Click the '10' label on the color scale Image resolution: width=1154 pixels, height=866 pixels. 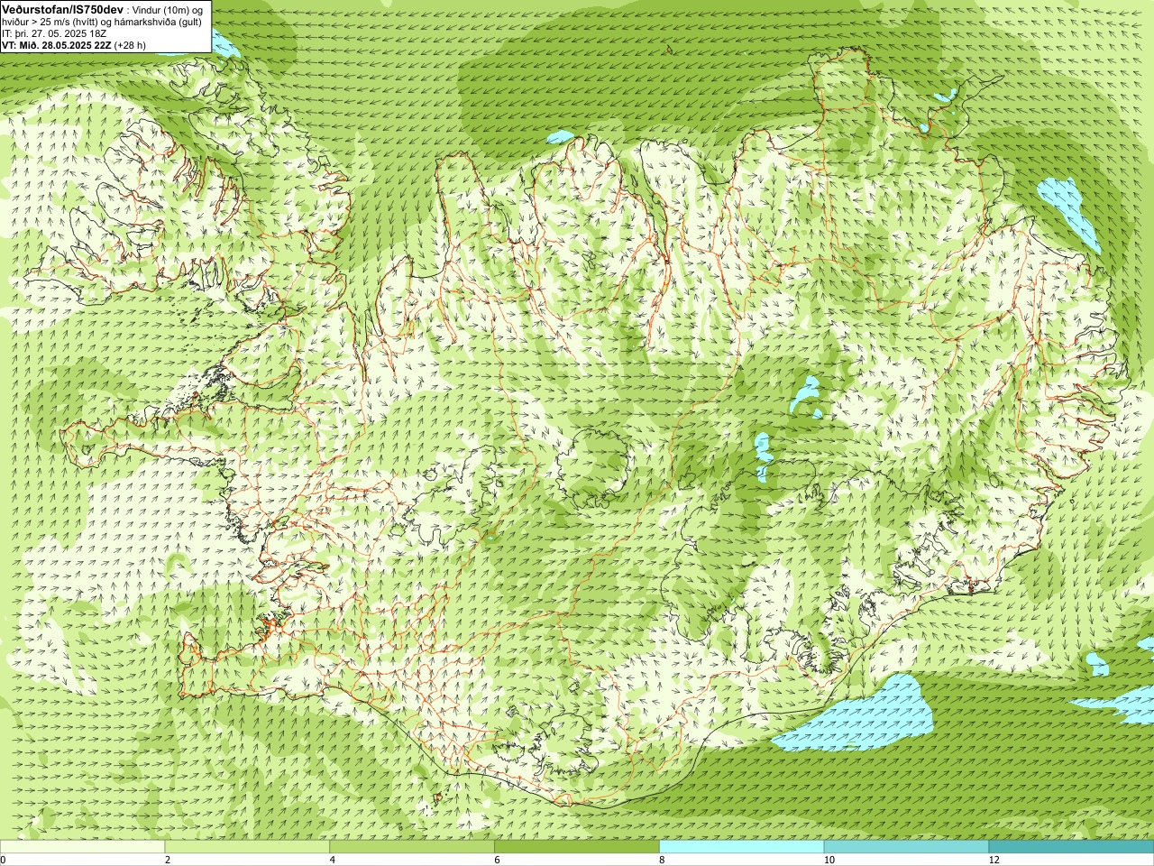point(829,861)
